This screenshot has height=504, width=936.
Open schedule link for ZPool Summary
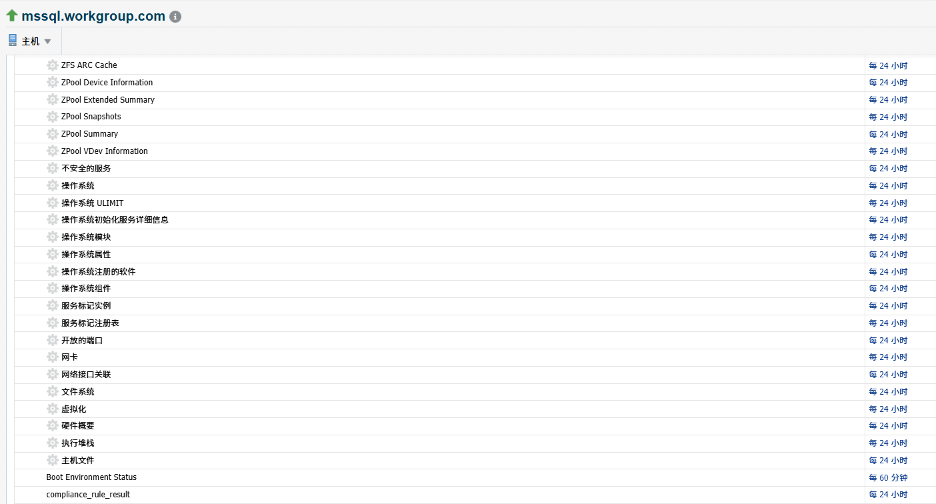pyautogui.click(x=888, y=134)
